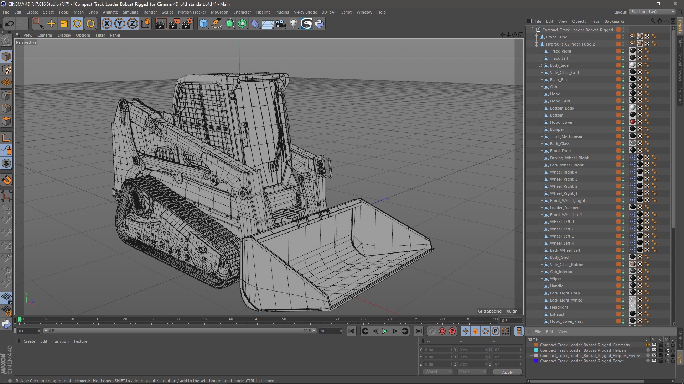The height and width of the screenshot is (384, 684).
Task: Enable Snap magnet icon in left toolbar
Action: tap(6, 180)
